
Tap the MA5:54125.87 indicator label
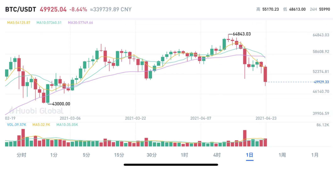click(19, 23)
